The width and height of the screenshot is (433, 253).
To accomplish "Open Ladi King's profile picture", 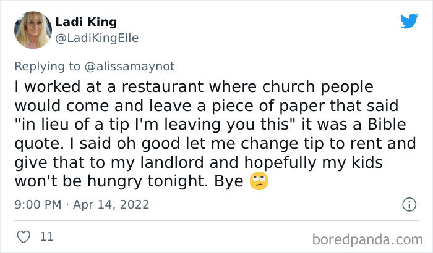I will click(33, 30).
